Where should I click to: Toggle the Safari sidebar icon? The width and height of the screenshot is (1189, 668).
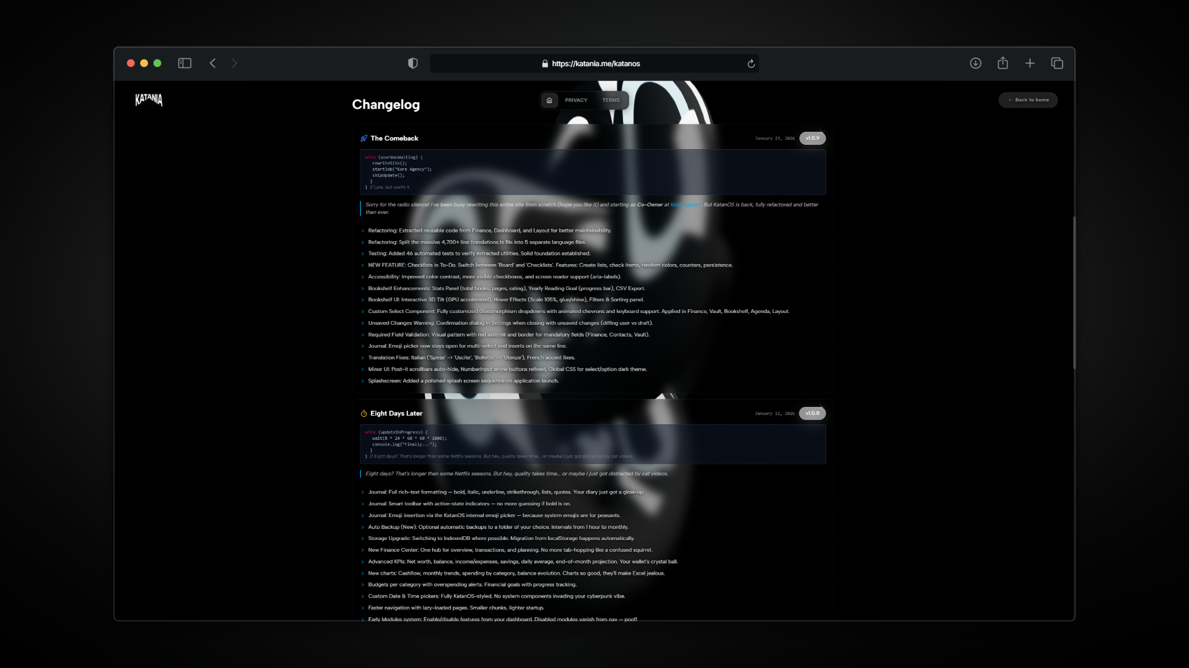pos(185,63)
